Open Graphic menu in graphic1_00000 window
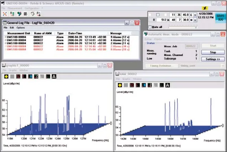The width and height of the screenshot is (227, 152). 13,70
